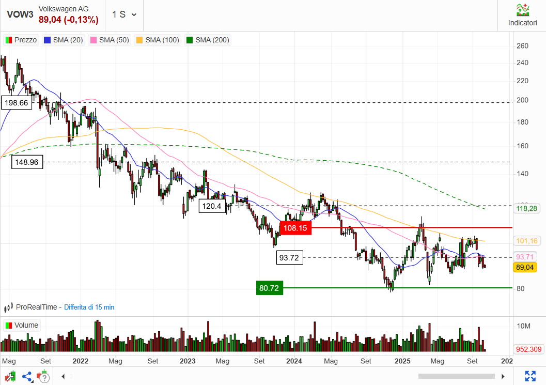
Task: Open the Prezzo legend settings
Action: tap(21, 40)
